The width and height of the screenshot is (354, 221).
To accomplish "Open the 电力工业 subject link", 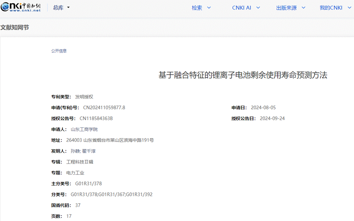I will 75,173.
